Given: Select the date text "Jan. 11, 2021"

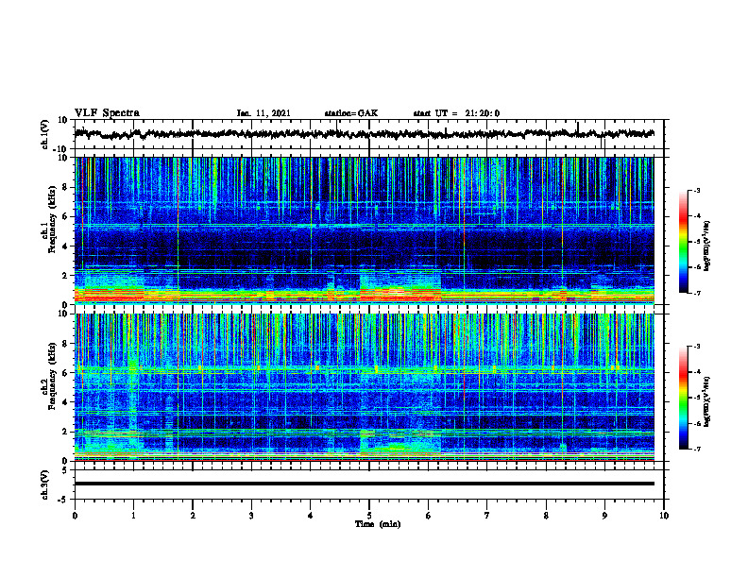Looking at the screenshot, I should (x=263, y=113).
